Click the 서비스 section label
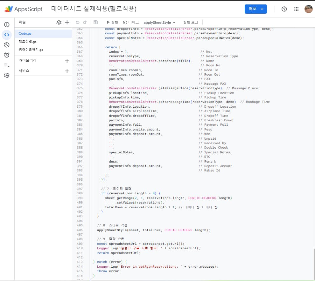 (24, 71)
